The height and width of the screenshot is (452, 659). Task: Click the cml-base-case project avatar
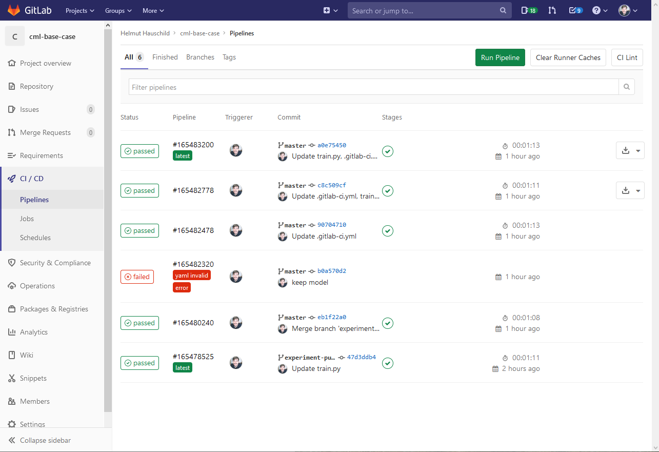tap(15, 36)
